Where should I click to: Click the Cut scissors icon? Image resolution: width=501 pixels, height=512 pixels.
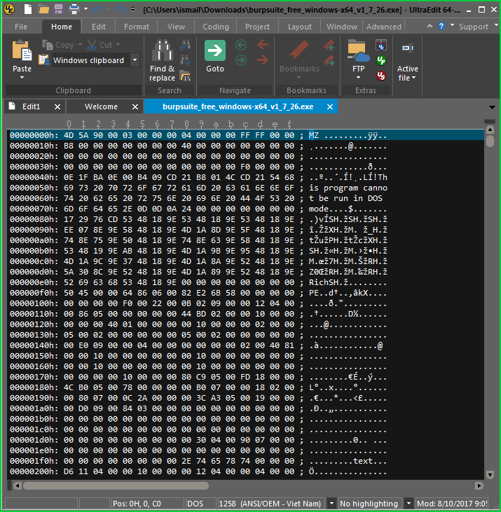pyautogui.click(x=92, y=45)
